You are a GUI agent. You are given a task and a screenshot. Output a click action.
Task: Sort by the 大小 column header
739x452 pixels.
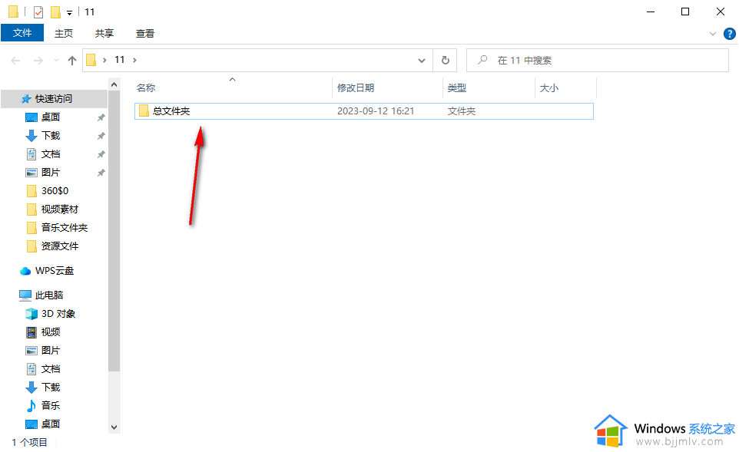pyautogui.click(x=549, y=88)
